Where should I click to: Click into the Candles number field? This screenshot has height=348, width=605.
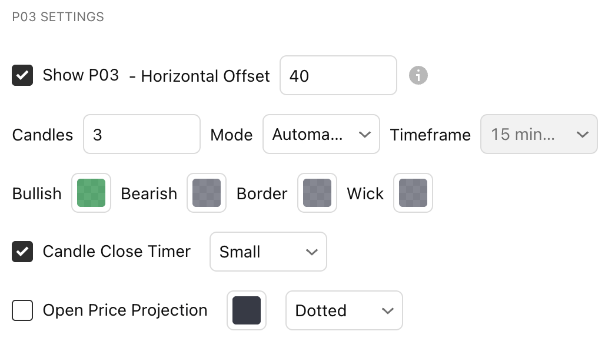(x=141, y=135)
